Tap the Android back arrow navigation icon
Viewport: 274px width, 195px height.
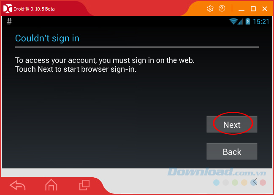[17, 185]
